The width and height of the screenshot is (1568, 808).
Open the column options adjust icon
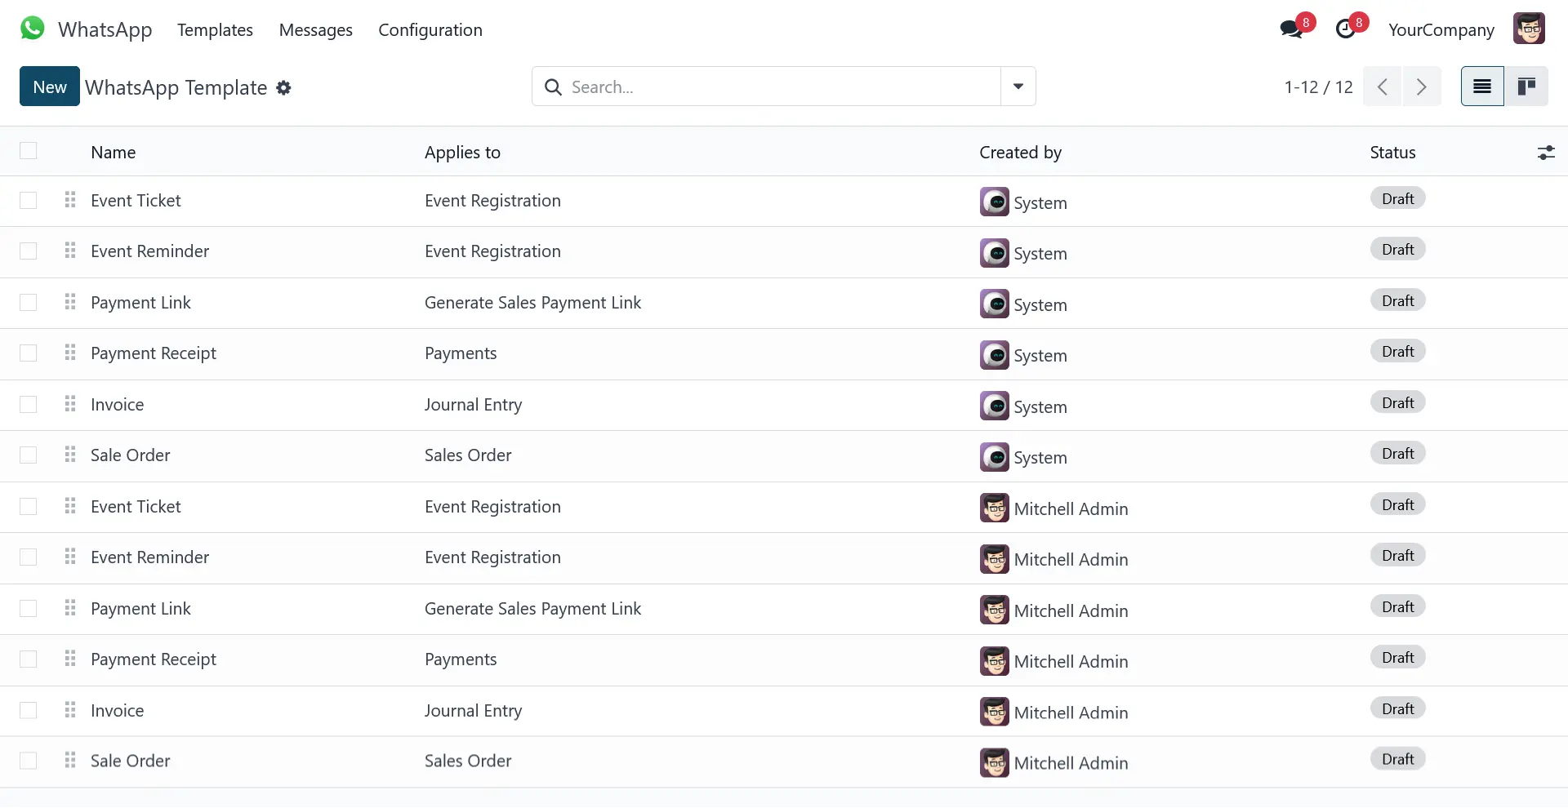(x=1545, y=153)
